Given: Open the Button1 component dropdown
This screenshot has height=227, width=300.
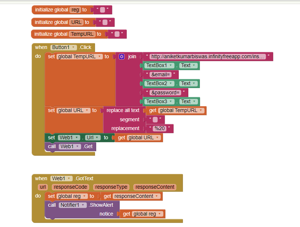Looking at the screenshot, I should click(74, 48).
